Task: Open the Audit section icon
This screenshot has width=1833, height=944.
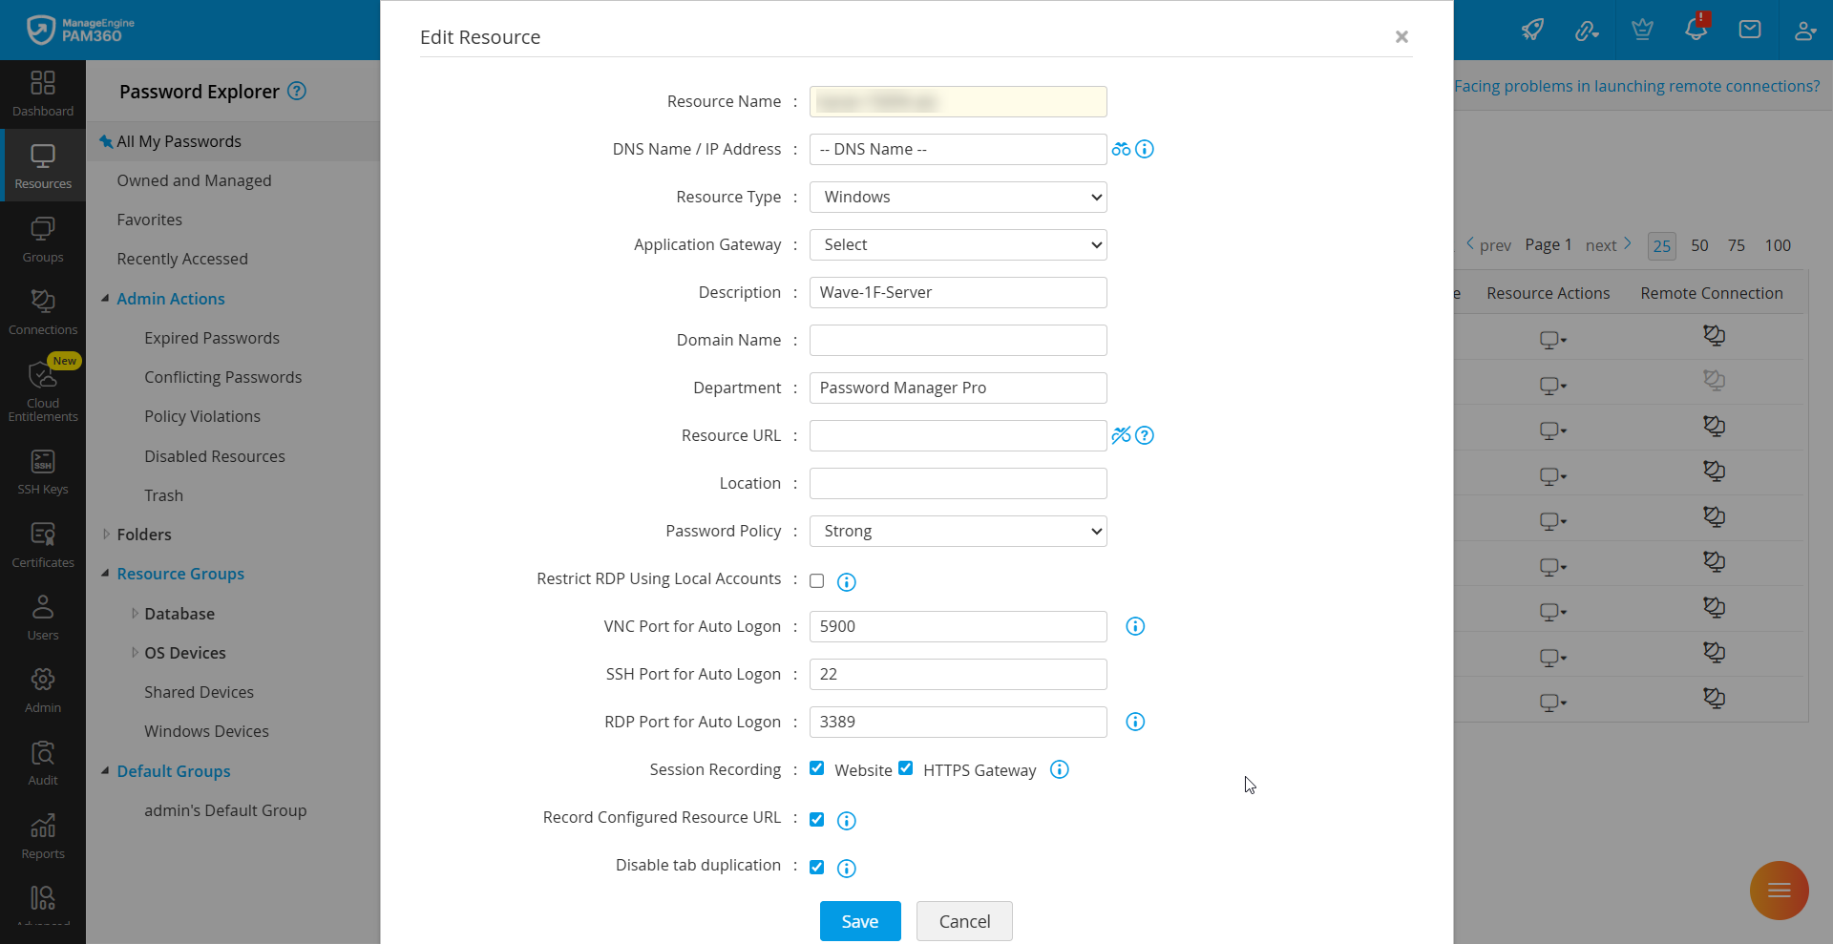Action: (43, 763)
